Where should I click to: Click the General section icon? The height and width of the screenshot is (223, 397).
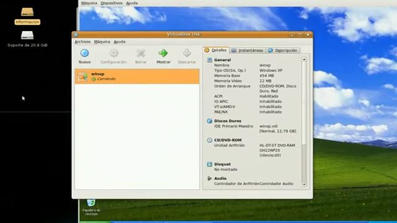point(210,60)
